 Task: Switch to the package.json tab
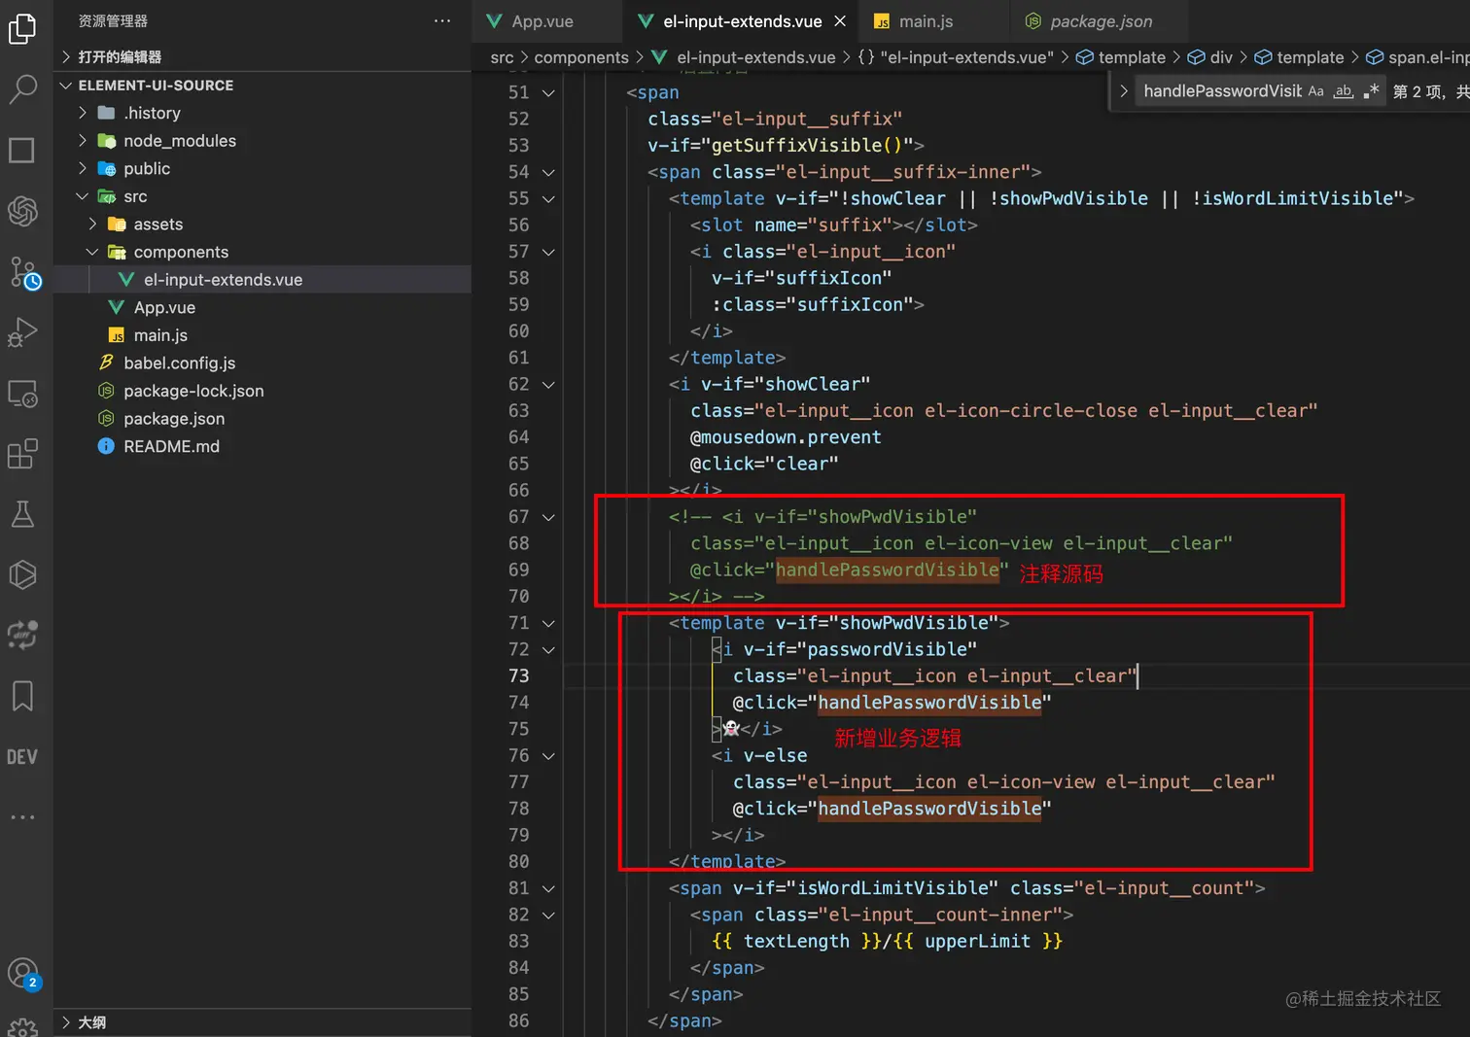[x=1101, y=21]
